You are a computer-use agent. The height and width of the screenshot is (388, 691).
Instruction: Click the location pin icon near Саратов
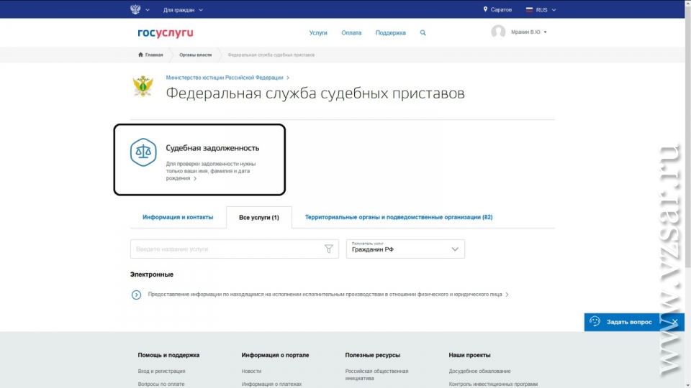(x=485, y=9)
